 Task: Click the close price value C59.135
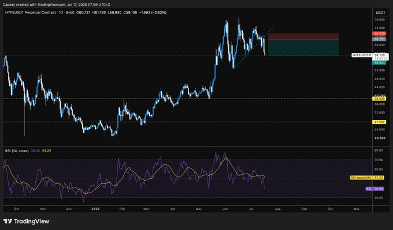click(x=130, y=12)
